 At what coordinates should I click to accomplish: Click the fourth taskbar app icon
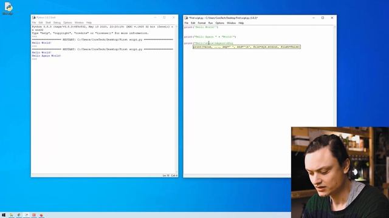pos(34,215)
